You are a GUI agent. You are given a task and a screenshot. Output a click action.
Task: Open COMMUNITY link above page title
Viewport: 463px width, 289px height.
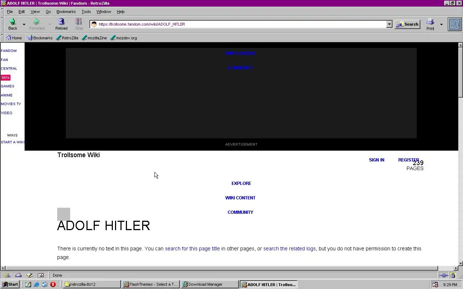(x=240, y=212)
